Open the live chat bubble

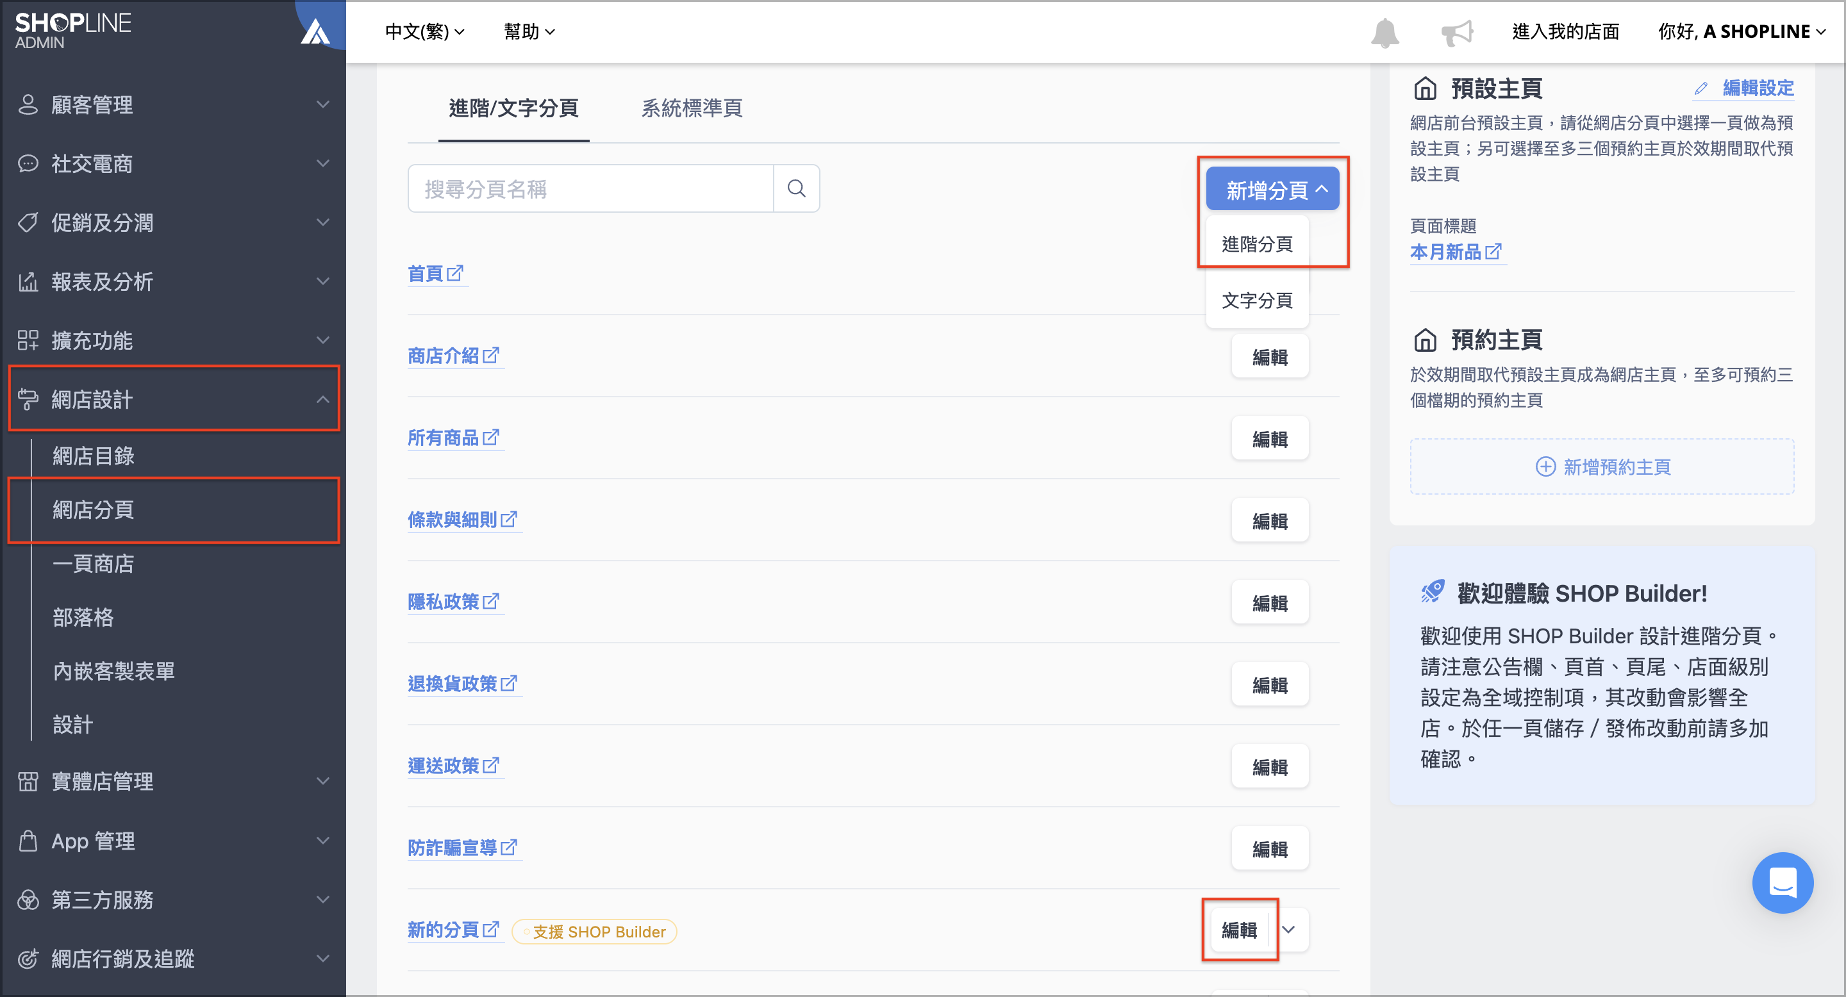(x=1782, y=882)
